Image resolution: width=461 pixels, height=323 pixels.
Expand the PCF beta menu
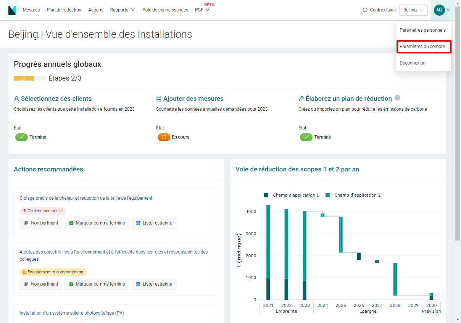click(x=202, y=10)
